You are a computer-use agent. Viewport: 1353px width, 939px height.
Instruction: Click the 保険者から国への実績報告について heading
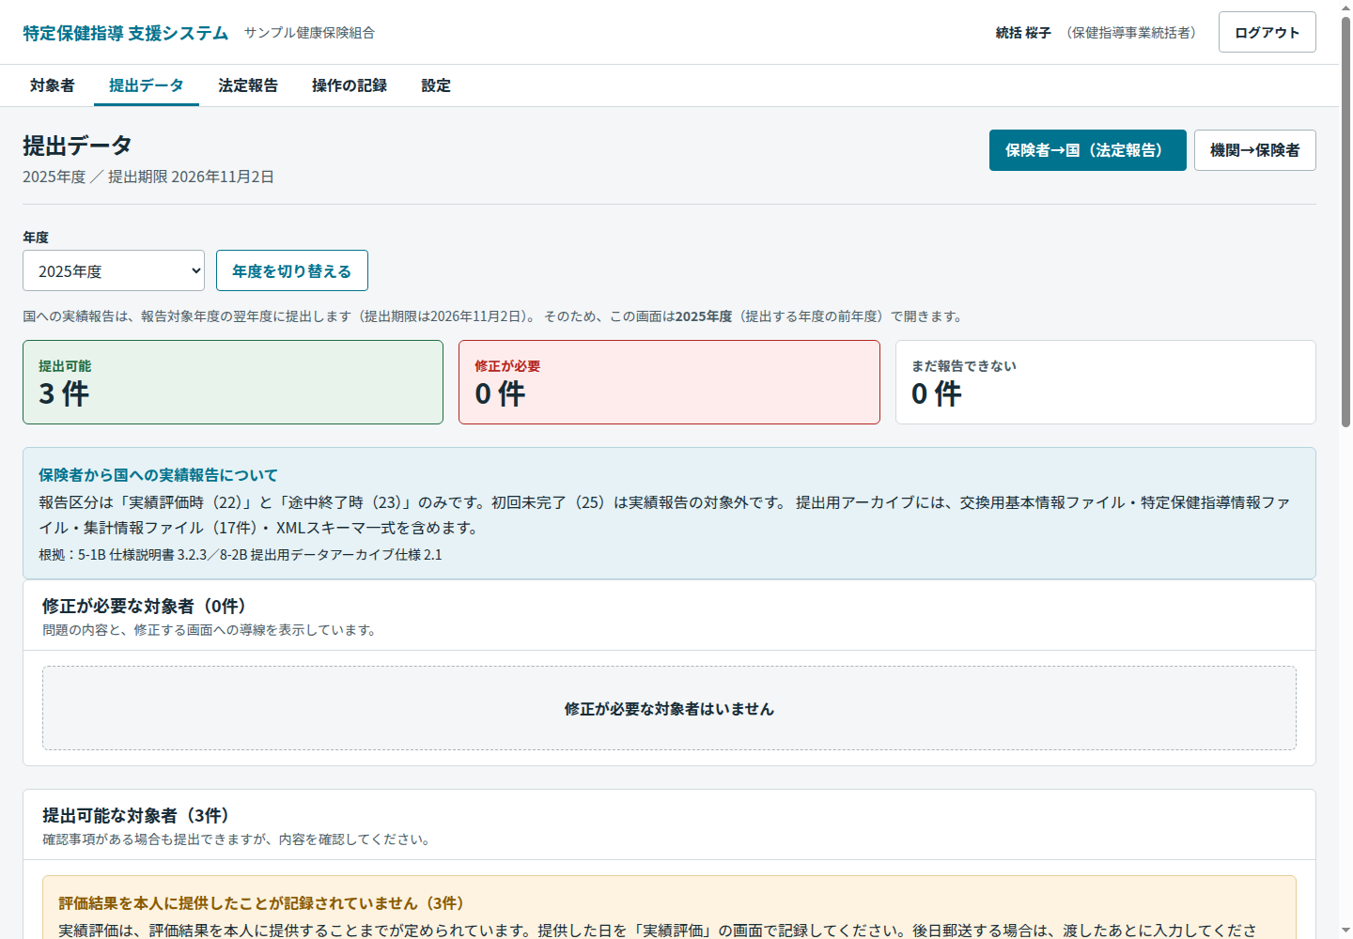point(158,475)
